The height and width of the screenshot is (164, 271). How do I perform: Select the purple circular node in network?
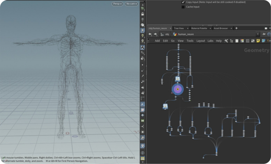pyautogui.click(x=178, y=89)
